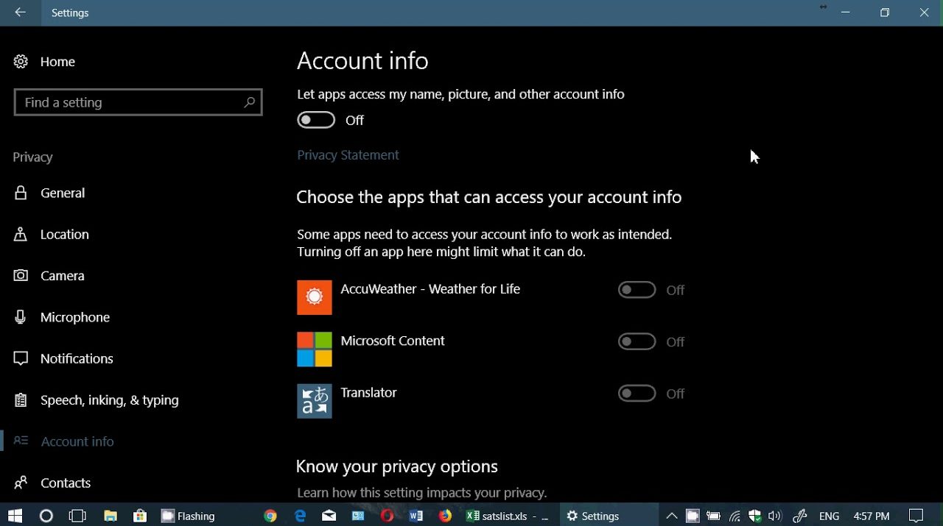Click the Translator app icon

click(315, 401)
